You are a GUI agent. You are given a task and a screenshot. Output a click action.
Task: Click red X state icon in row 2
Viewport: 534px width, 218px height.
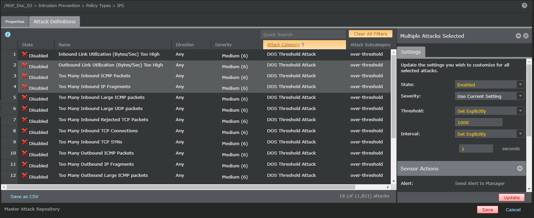[x=25, y=65]
